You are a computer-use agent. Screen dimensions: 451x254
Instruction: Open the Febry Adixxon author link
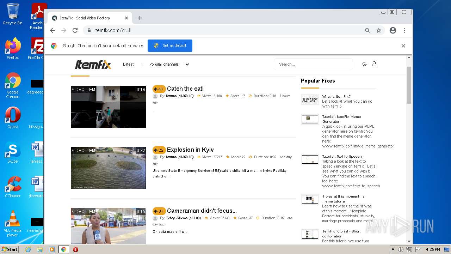(x=184, y=218)
